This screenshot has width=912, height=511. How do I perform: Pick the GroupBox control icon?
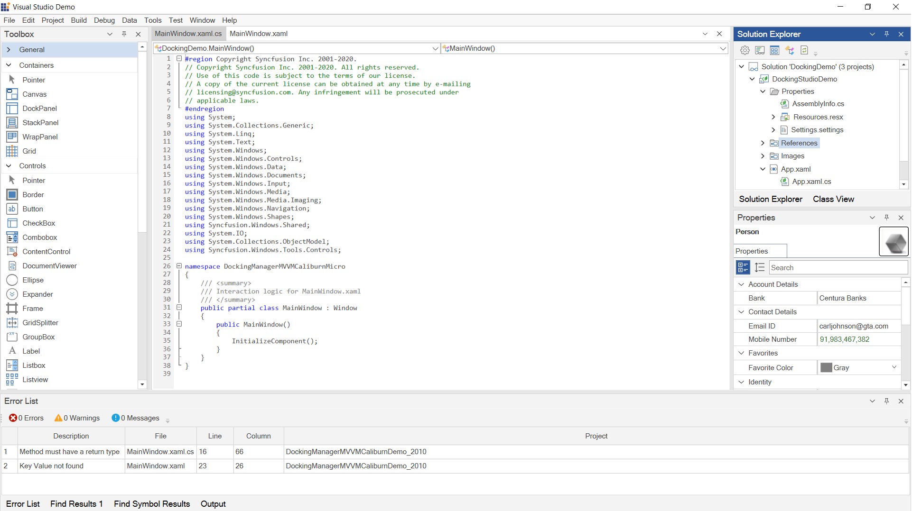coord(12,337)
